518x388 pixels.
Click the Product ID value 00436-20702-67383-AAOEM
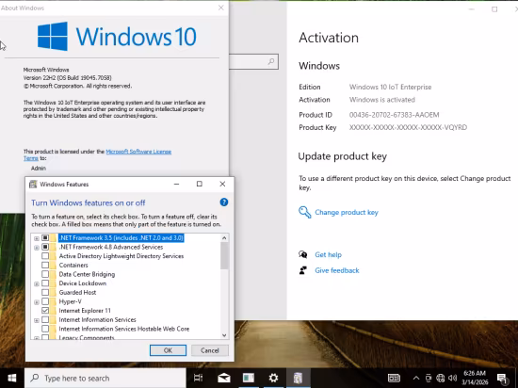[394, 115]
